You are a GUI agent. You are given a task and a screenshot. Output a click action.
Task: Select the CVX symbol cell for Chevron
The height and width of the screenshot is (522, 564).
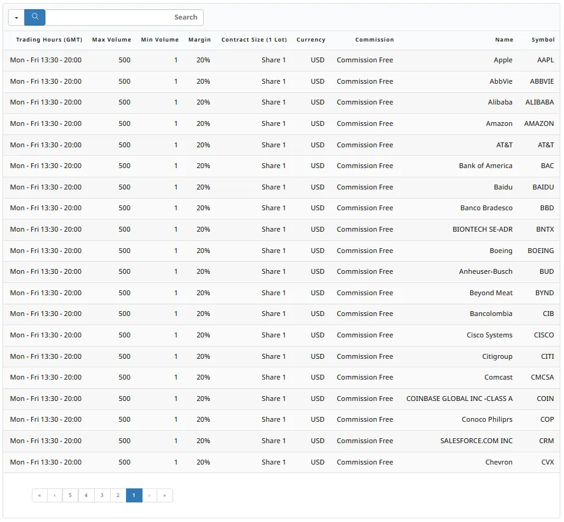pos(547,462)
